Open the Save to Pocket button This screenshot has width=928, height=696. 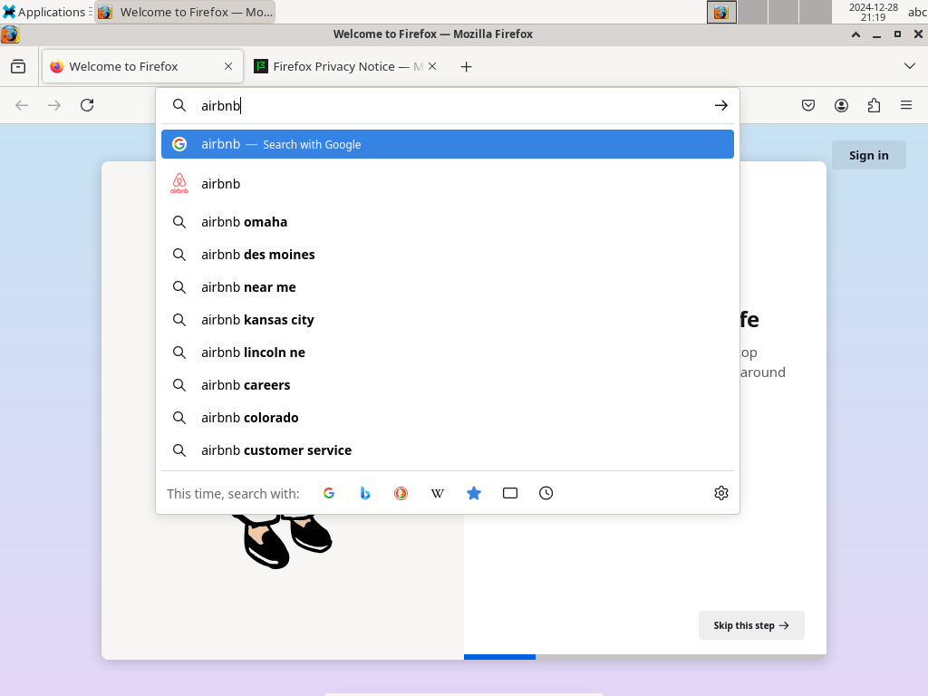[x=808, y=105]
